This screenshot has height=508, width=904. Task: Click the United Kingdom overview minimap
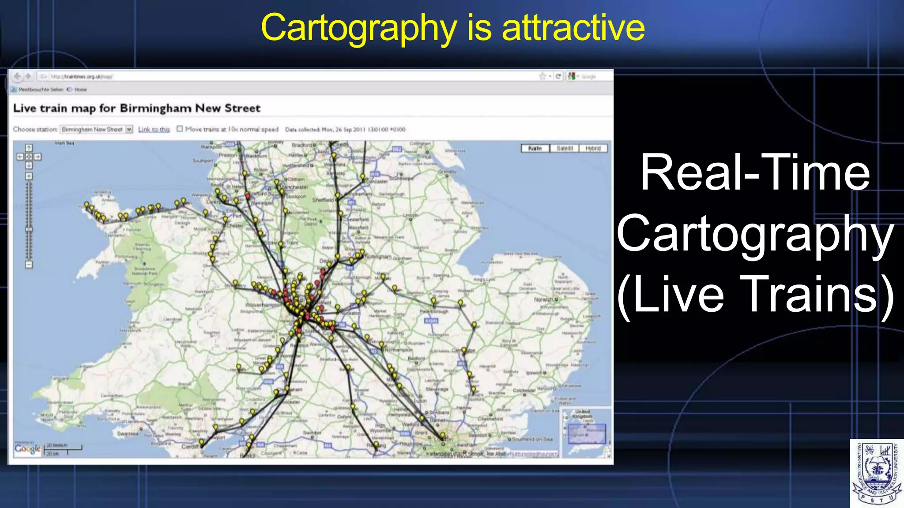[587, 433]
